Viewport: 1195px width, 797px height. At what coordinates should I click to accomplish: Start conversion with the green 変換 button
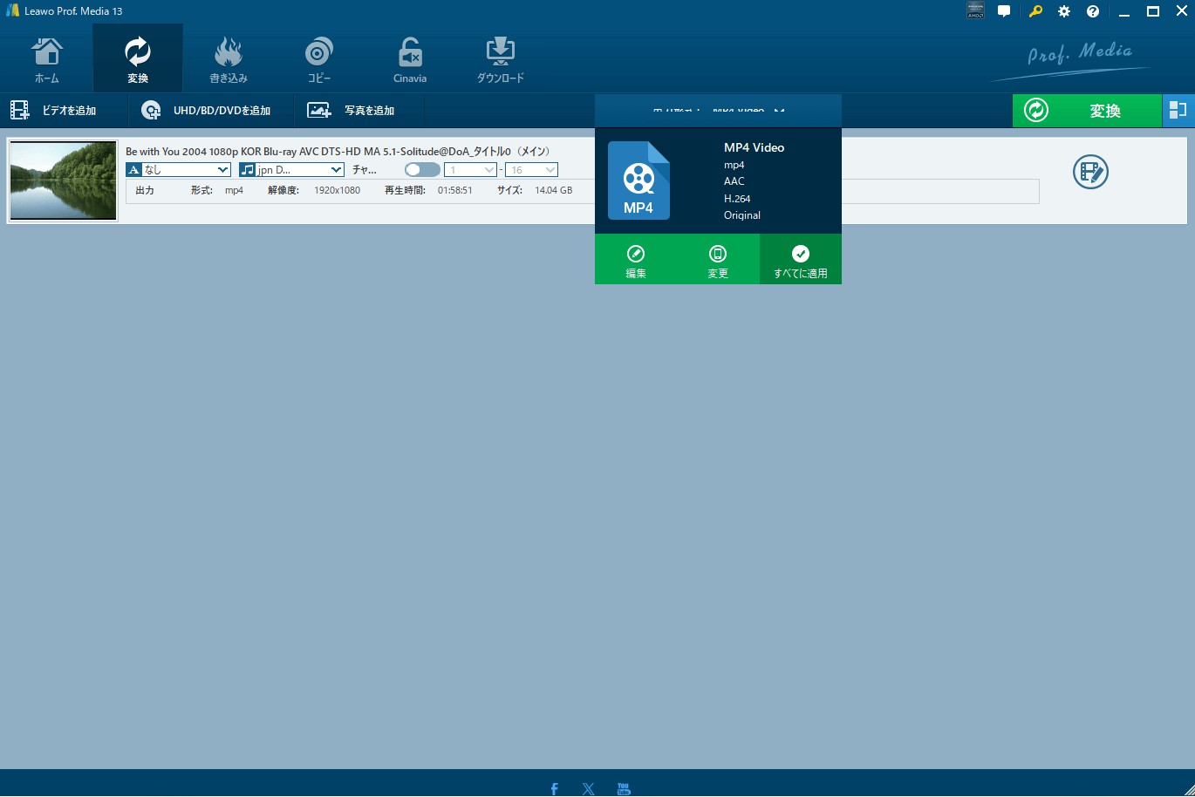coord(1087,111)
